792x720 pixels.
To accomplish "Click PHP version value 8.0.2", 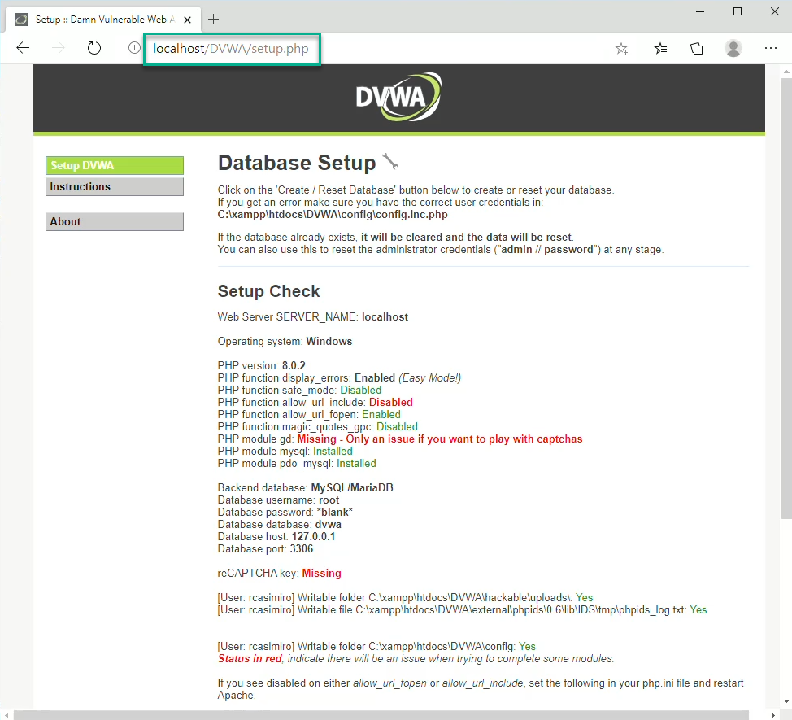I will (x=294, y=365).
